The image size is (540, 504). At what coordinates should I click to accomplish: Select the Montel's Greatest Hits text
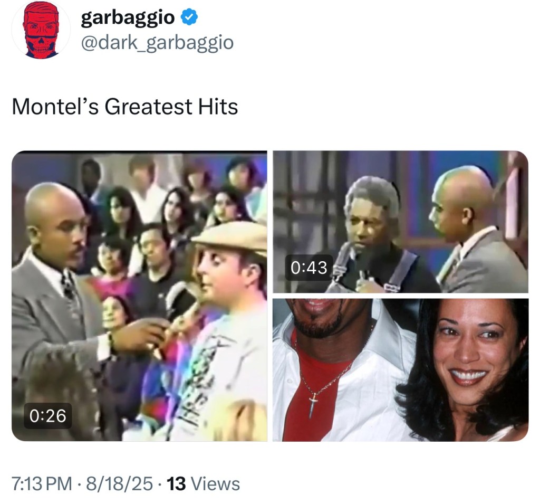coord(124,106)
